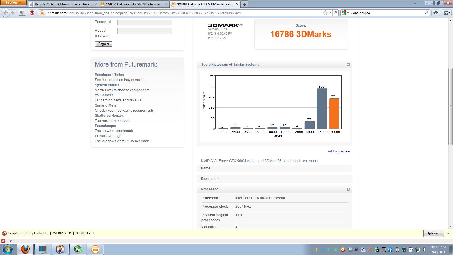Close the active NVIDIA GeForce tab
The image size is (453, 255).
237,4
